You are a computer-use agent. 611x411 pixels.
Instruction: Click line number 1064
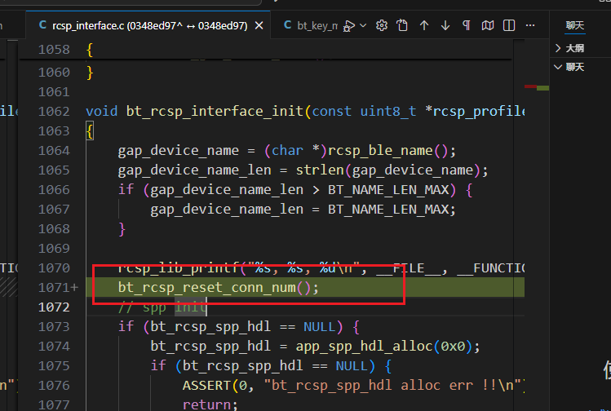(x=54, y=151)
